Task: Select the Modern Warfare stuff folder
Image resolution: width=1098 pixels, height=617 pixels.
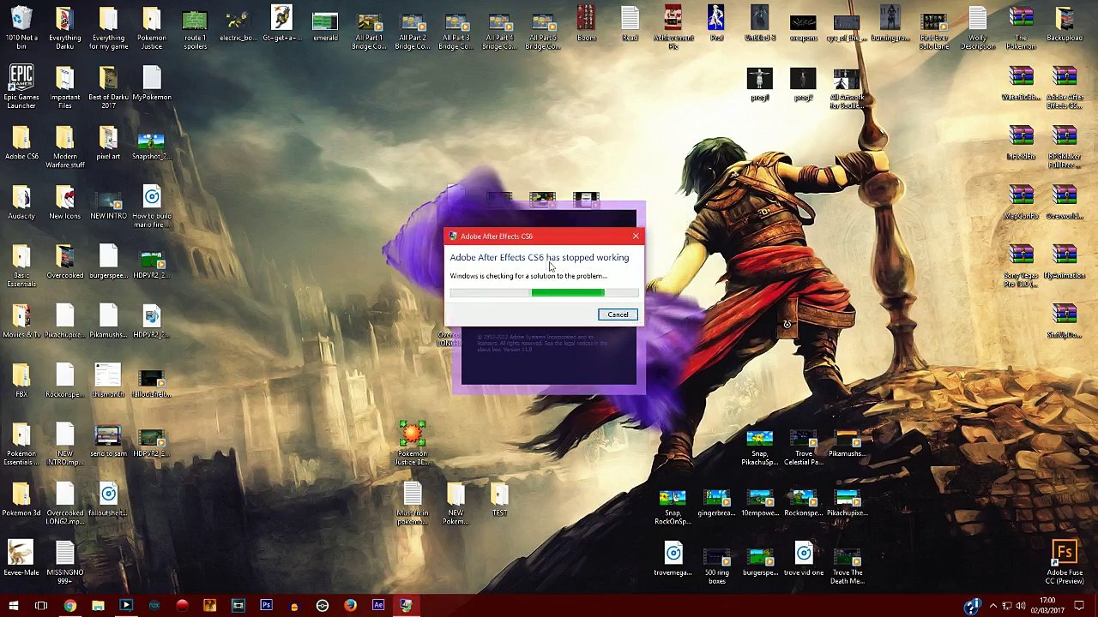Action: click(64, 146)
